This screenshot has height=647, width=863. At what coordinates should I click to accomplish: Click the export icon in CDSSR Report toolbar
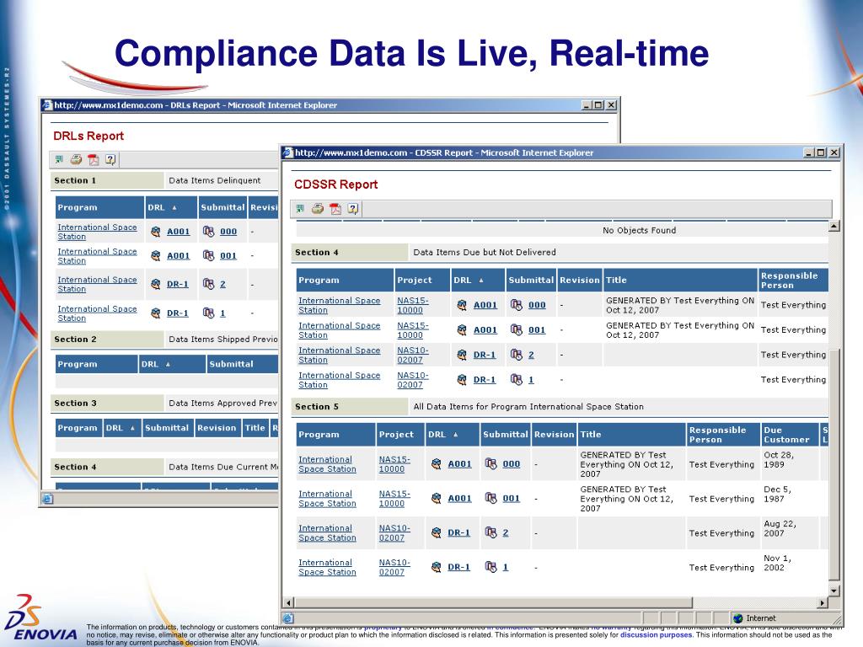300,209
